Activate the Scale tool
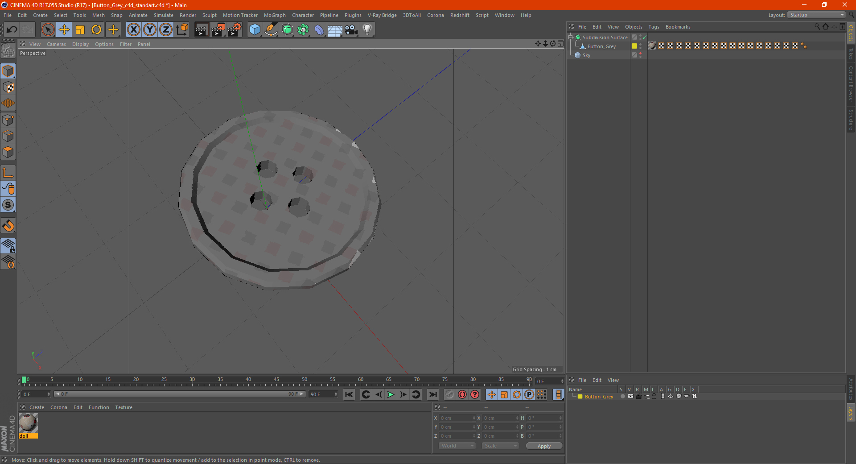 click(x=80, y=30)
